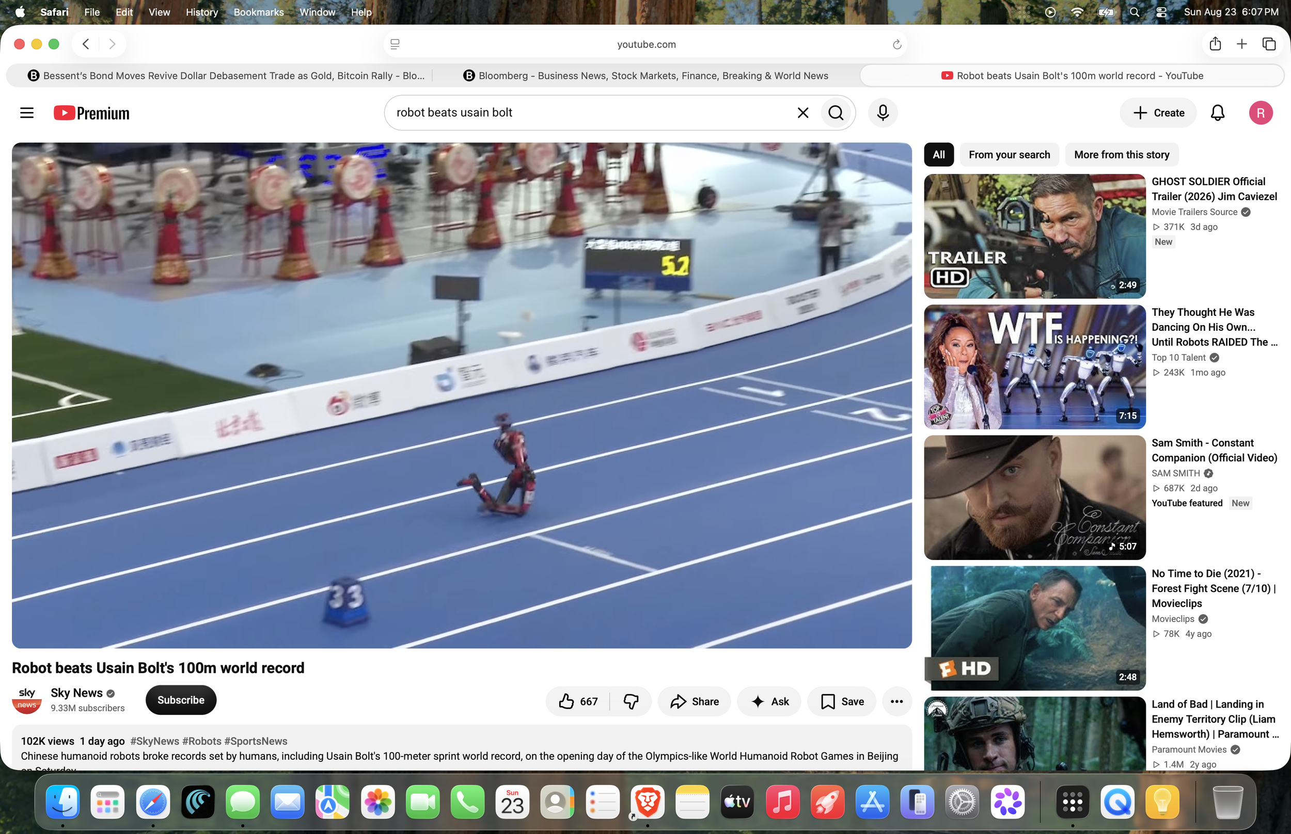Open Sam Smith Constant Companion thumbnail
The width and height of the screenshot is (1291, 834).
1035,497
